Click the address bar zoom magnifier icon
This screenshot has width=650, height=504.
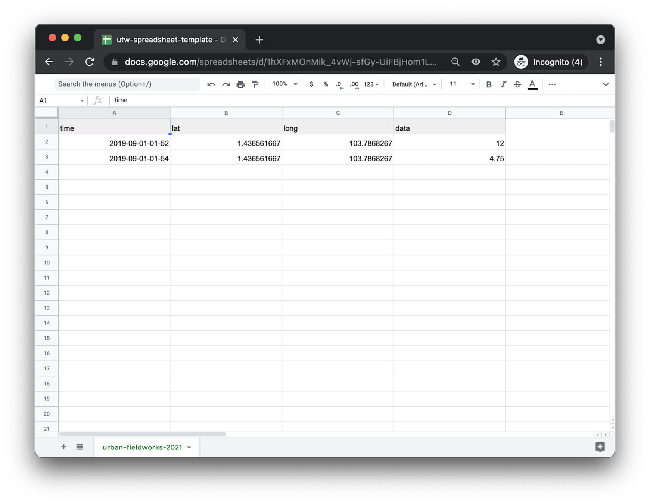click(x=455, y=62)
